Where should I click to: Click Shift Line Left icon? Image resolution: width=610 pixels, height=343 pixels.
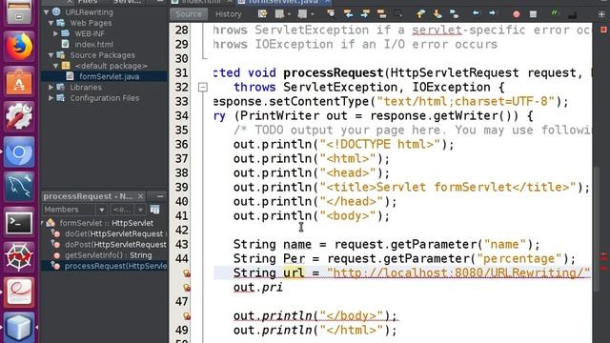tap(476, 14)
